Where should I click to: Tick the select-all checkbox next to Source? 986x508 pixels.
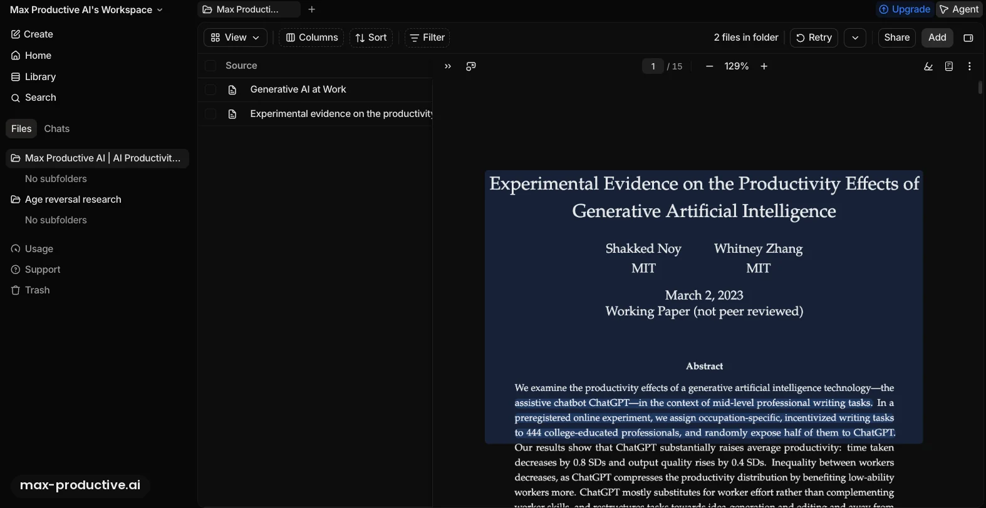[210, 66]
